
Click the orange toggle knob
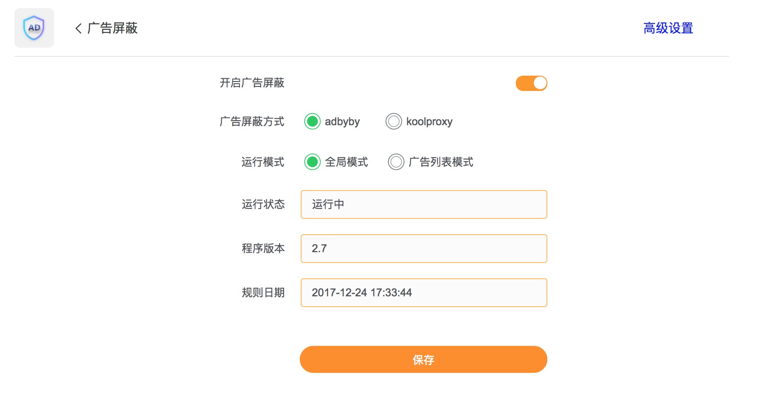(x=539, y=83)
